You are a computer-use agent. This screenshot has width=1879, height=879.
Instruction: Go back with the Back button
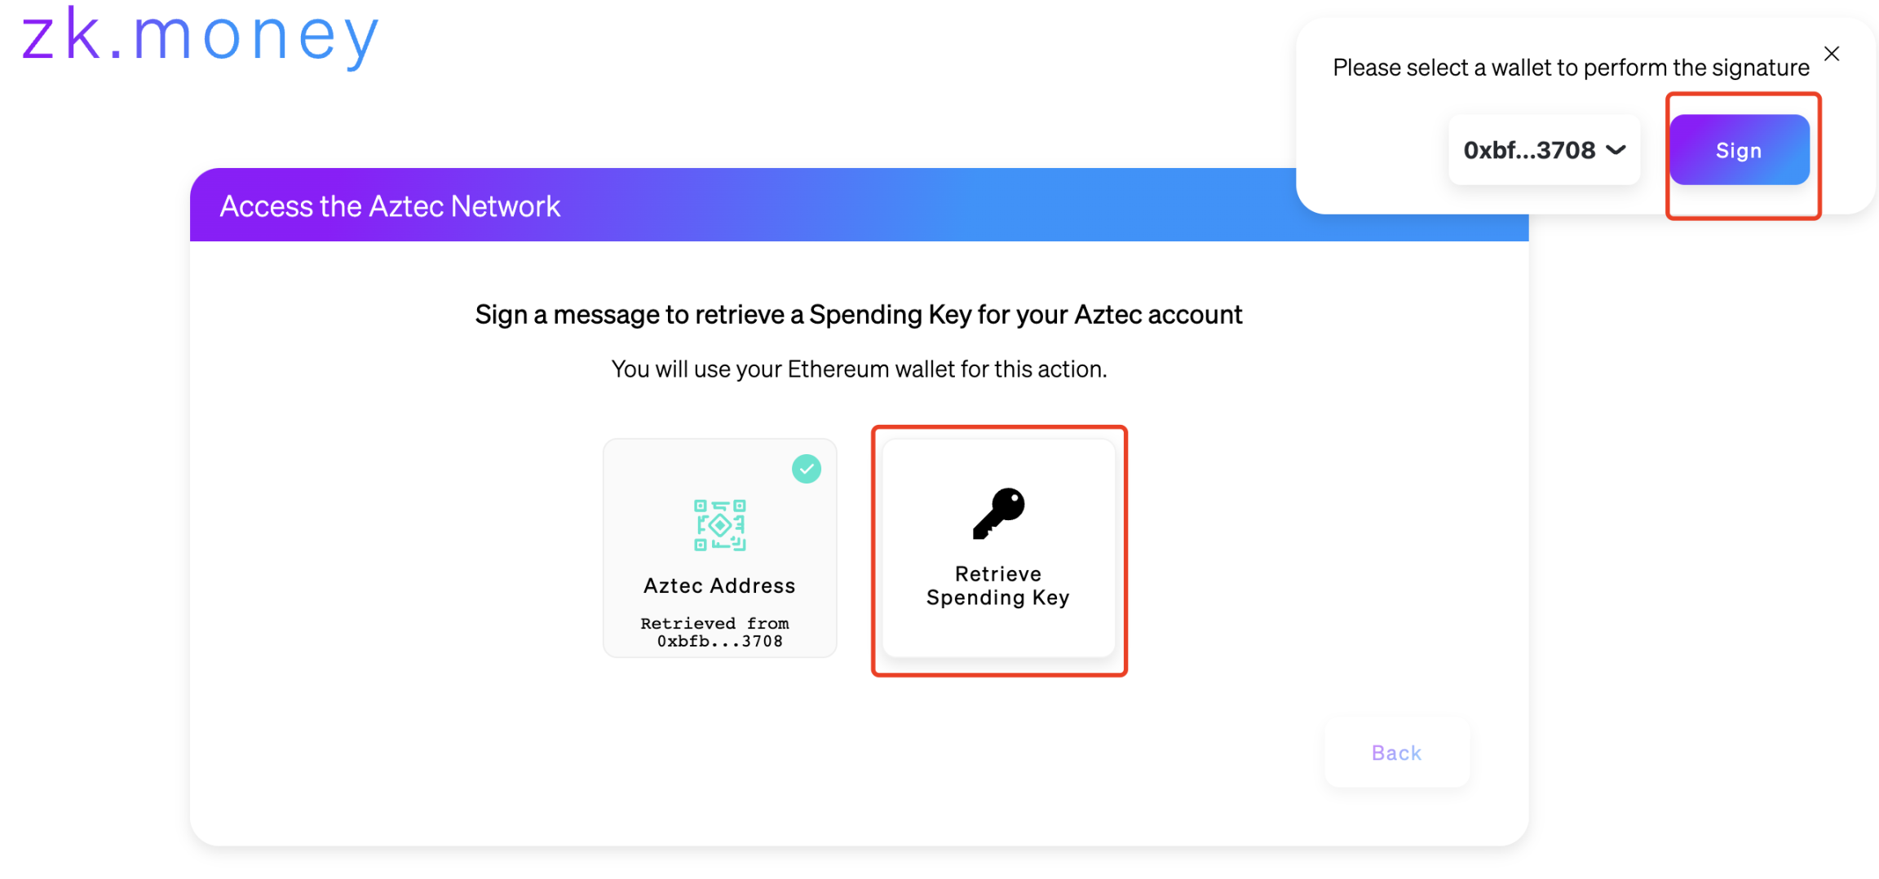pyautogui.click(x=1396, y=753)
